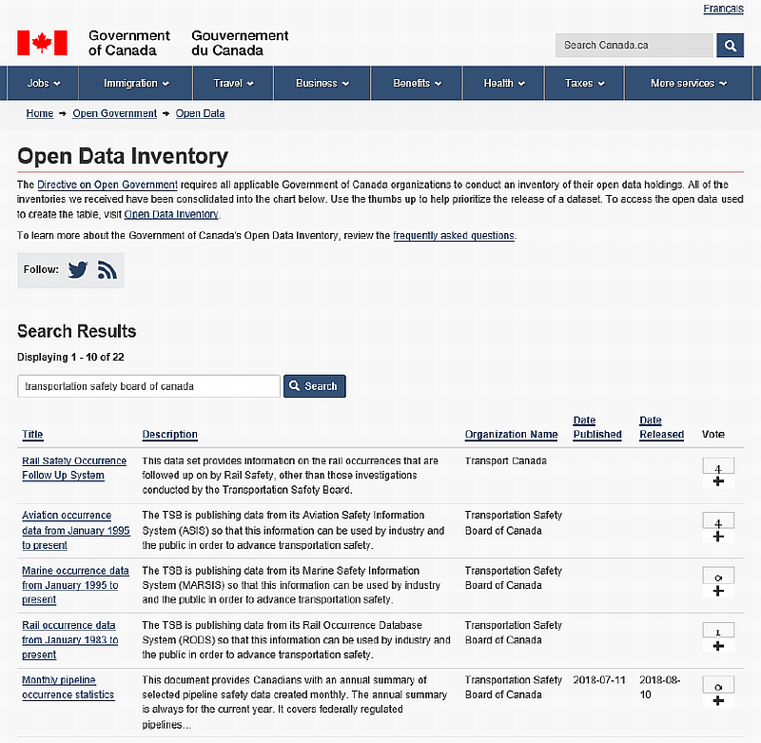Upvote the Aviation occurrence data dataset
The width and height of the screenshot is (761, 743).
pos(718,537)
